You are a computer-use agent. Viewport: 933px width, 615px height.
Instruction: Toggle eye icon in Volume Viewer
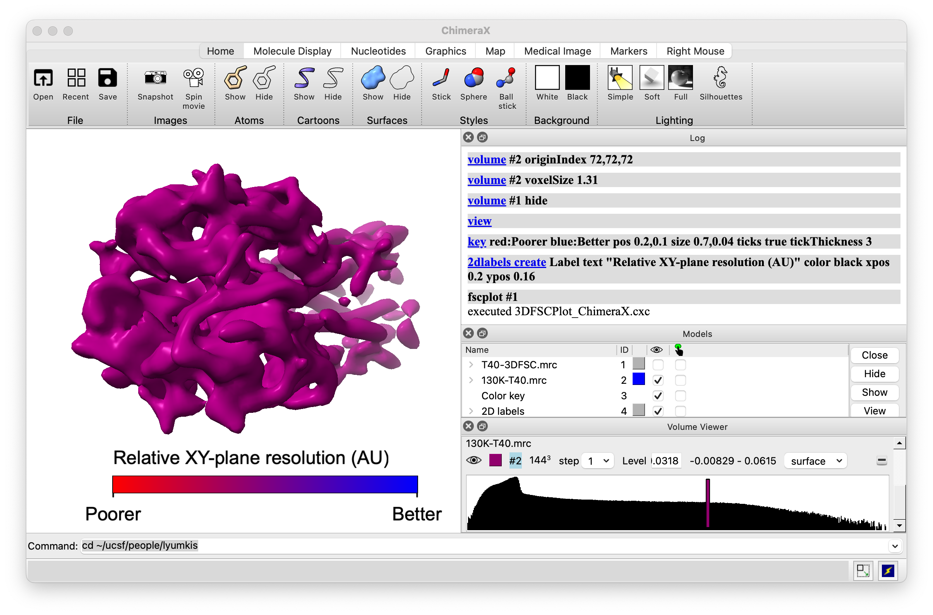pos(473,460)
